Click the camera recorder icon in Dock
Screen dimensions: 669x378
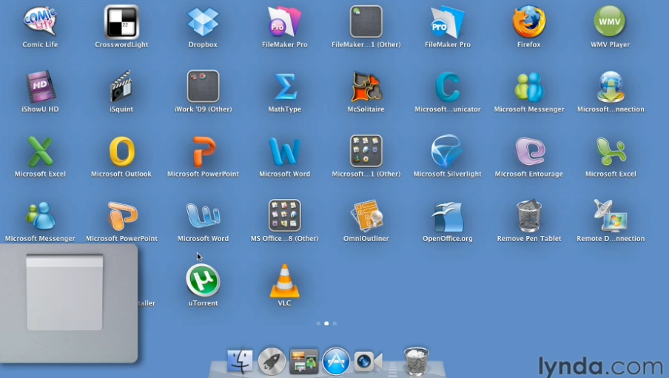[368, 362]
